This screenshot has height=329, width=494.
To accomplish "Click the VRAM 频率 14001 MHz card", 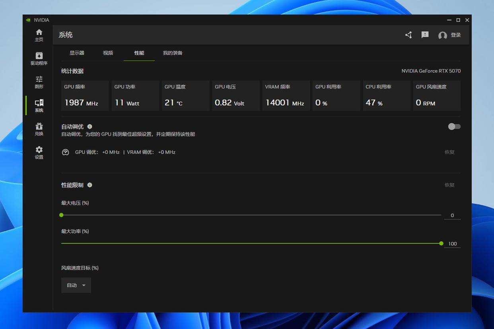I will pos(286,96).
